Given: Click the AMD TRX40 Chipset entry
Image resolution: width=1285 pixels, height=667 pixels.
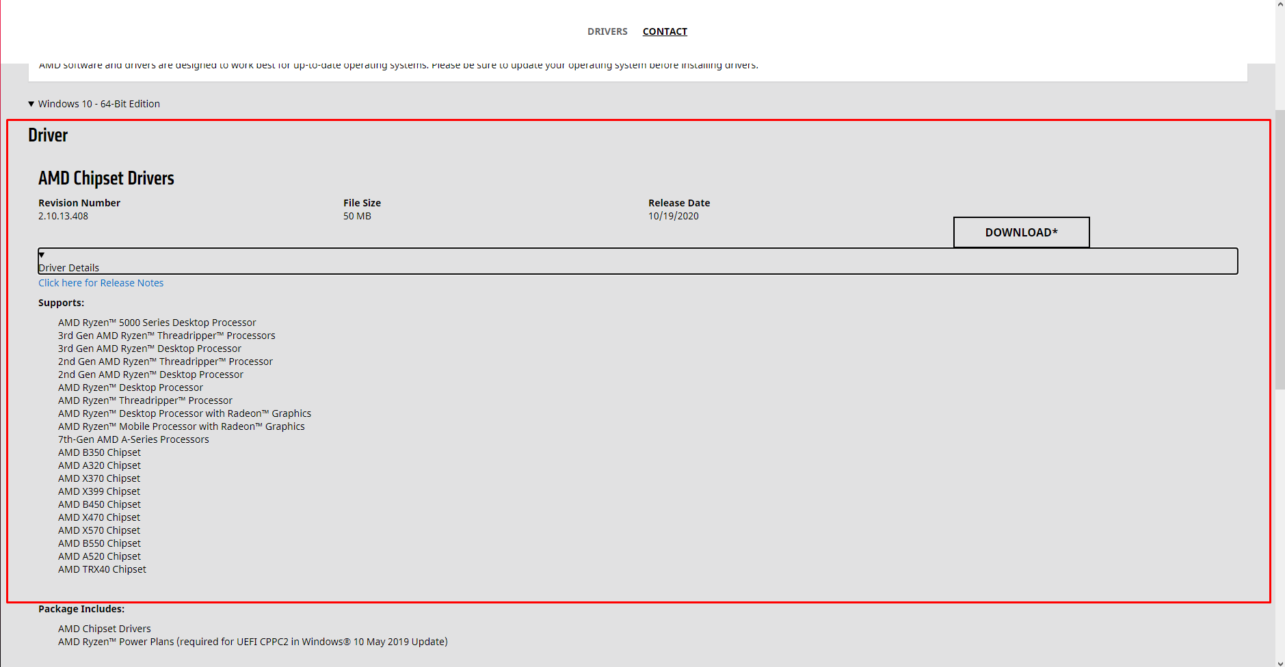Looking at the screenshot, I should pos(102,569).
